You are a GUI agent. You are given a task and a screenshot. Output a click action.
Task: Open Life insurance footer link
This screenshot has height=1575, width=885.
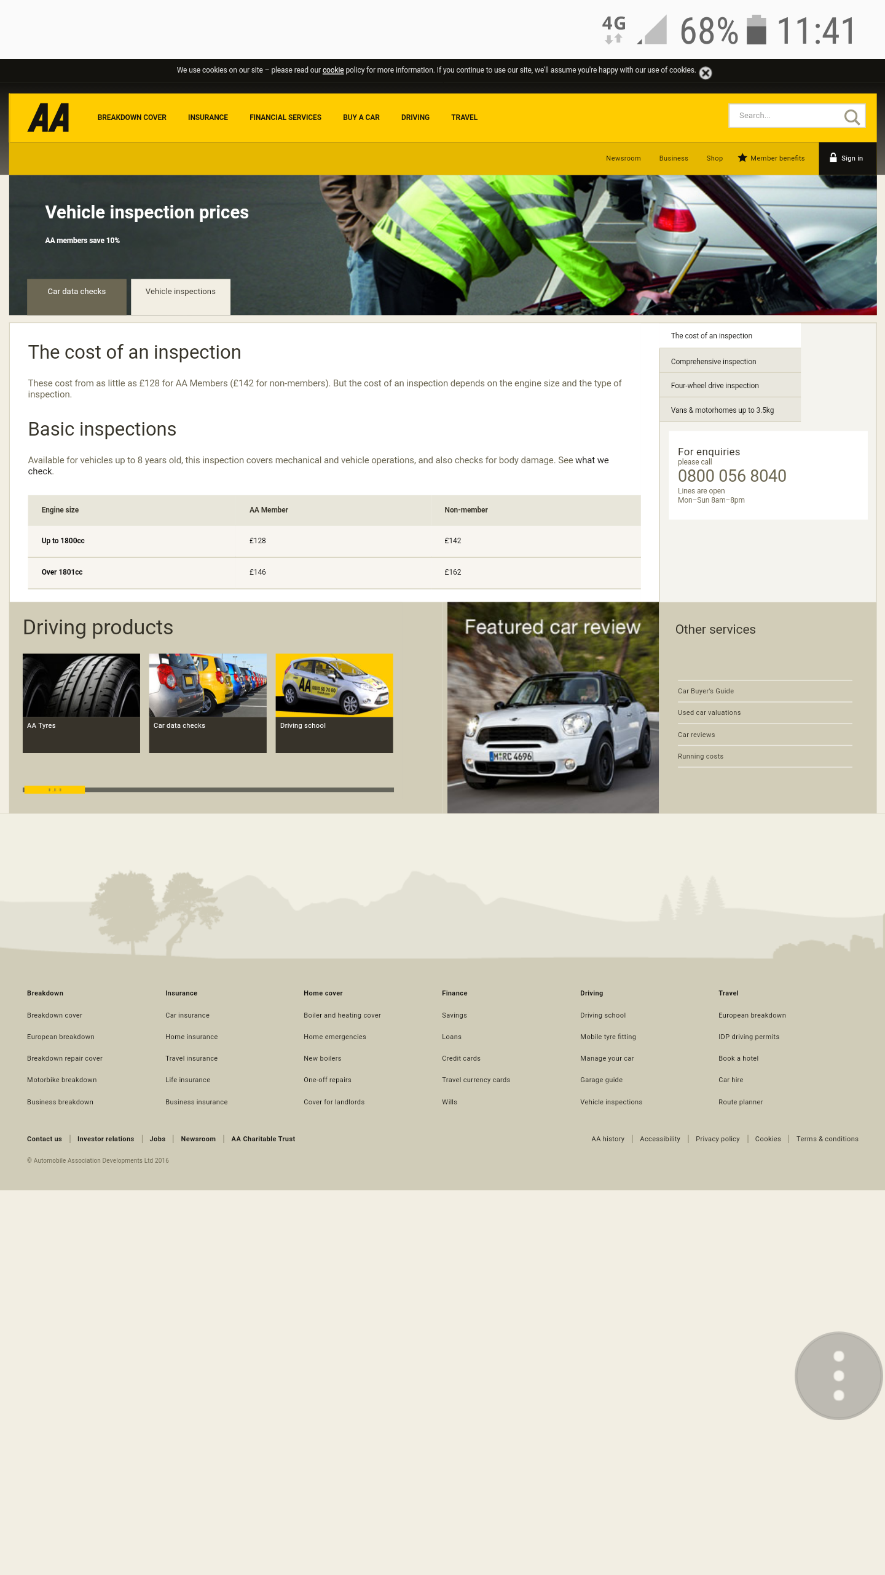coord(188,1080)
